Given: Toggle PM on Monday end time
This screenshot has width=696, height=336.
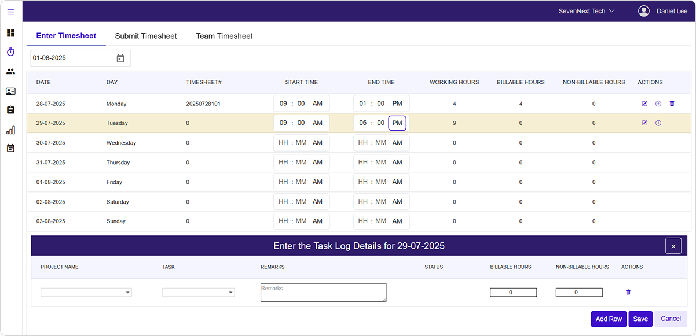Looking at the screenshot, I should (x=397, y=104).
